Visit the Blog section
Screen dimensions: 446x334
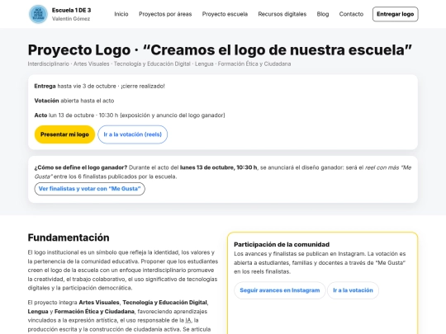point(323,14)
